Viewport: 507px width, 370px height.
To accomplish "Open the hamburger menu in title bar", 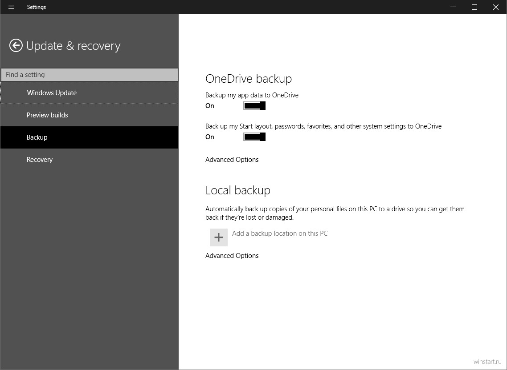I will coord(11,7).
